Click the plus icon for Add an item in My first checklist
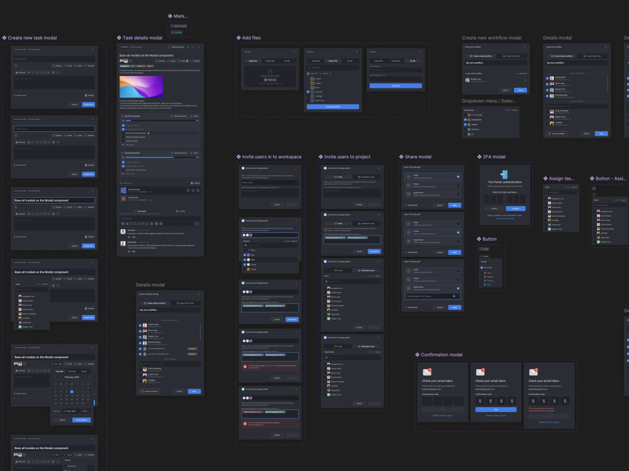The width and height of the screenshot is (629, 471). point(123,144)
